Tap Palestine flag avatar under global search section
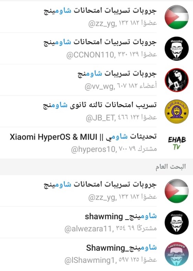The image size is (193, 271). [x=177, y=191]
